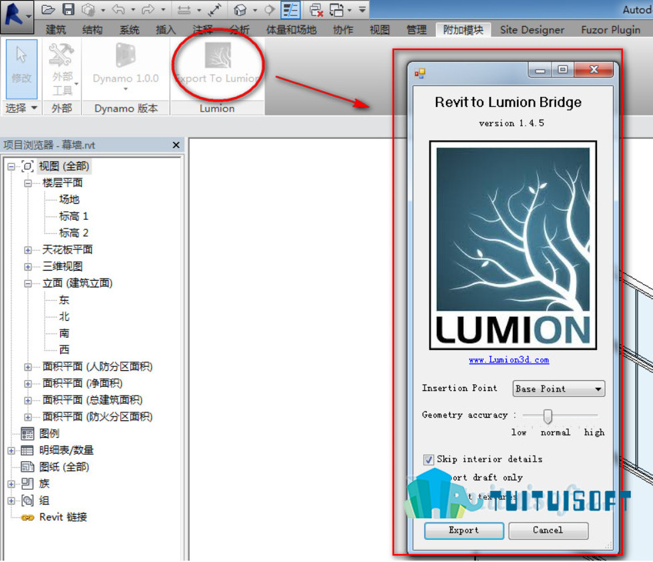The width and height of the screenshot is (653, 562).
Task: Click the Section view icon
Action: click(x=270, y=9)
